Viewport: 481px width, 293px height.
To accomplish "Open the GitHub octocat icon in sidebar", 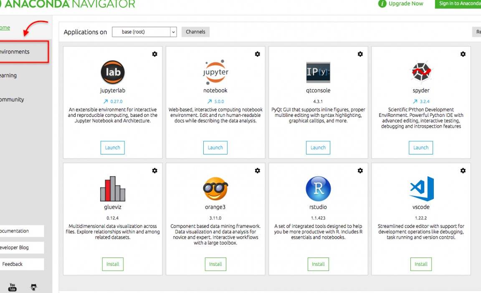I will [x=34, y=287].
